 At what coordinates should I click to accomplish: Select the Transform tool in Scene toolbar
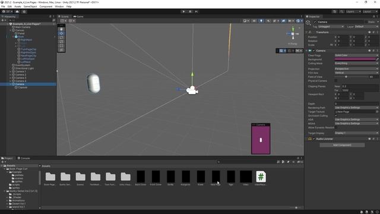coord(61,50)
